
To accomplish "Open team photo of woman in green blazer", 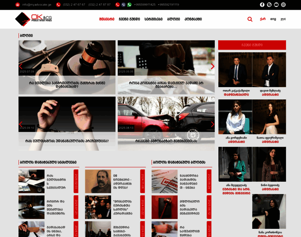I will tap(235, 164).
